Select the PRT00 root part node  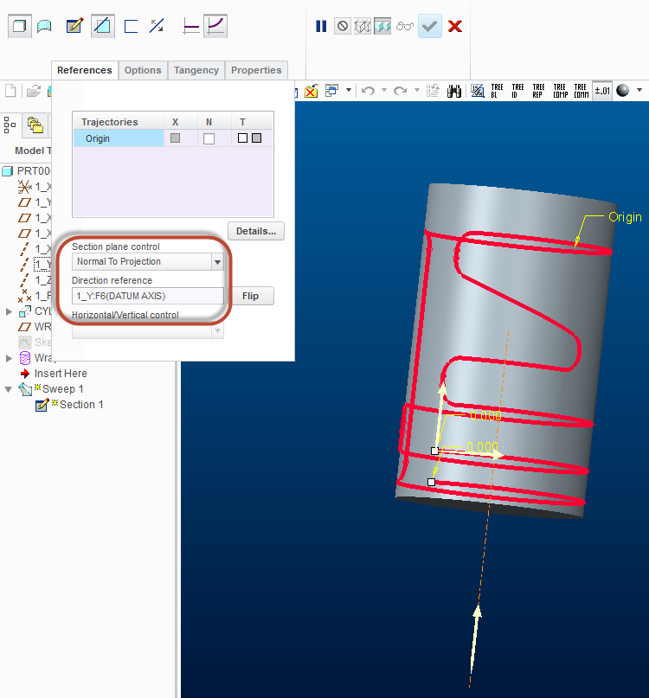34,171
